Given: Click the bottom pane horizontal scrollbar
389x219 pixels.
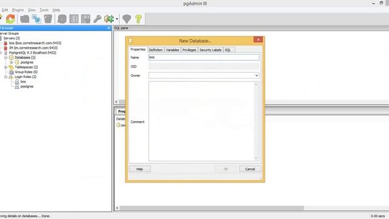Looking at the screenshot, I should click(212, 208).
